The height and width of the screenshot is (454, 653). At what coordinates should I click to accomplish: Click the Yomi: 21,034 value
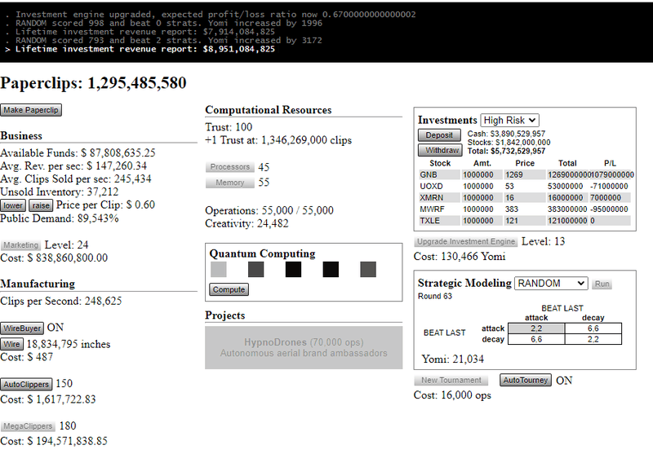[453, 359]
